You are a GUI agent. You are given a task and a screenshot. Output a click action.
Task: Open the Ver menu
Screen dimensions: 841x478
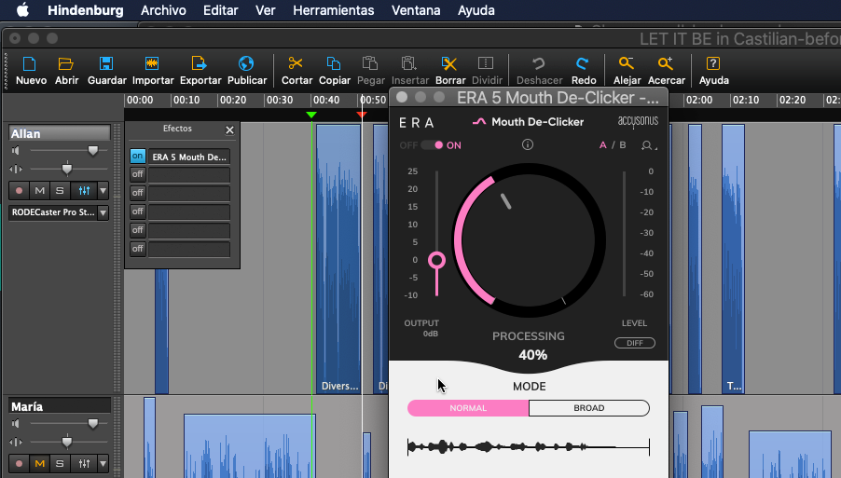265,10
